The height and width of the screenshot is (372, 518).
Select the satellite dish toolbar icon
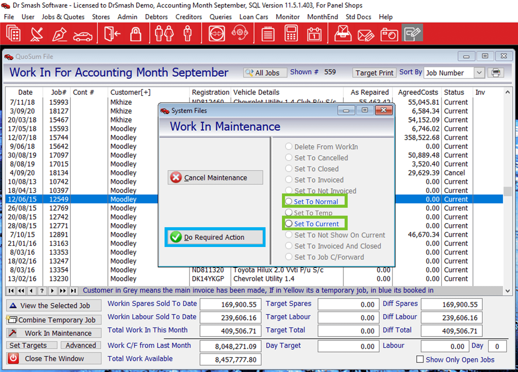pos(36,33)
